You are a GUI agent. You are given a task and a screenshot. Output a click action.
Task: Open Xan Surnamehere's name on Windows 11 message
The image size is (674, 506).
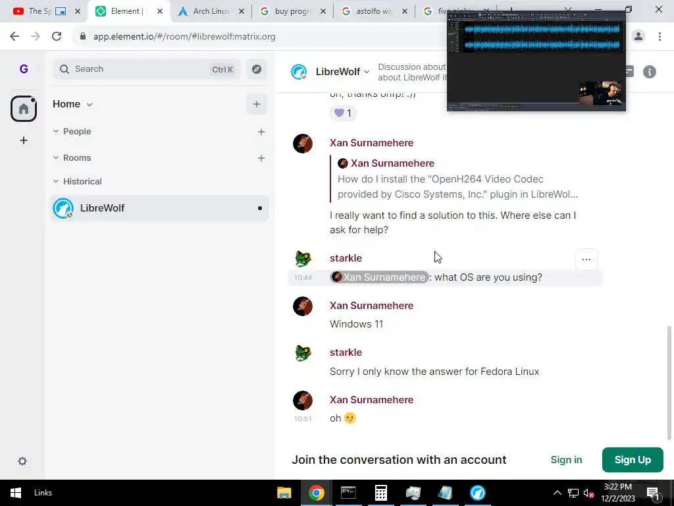click(371, 306)
